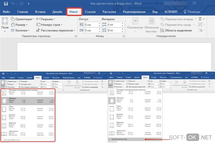This screenshot has height=143, width=215.
Task: Click Обтекание текстом button in the top window
Action: point(152,25)
